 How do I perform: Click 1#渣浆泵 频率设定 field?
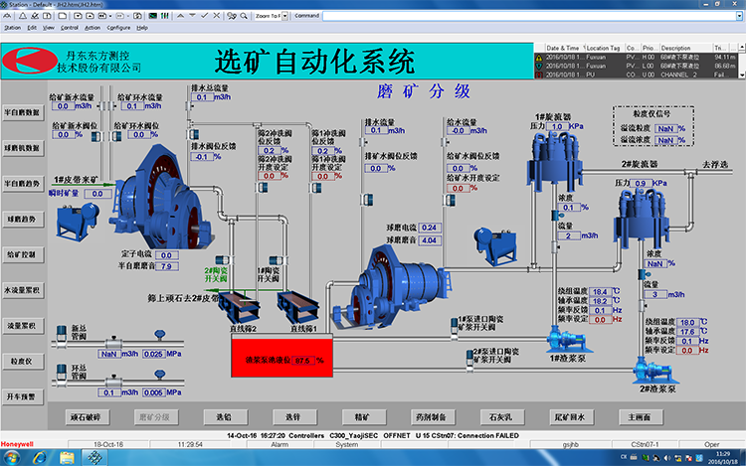pos(600,320)
